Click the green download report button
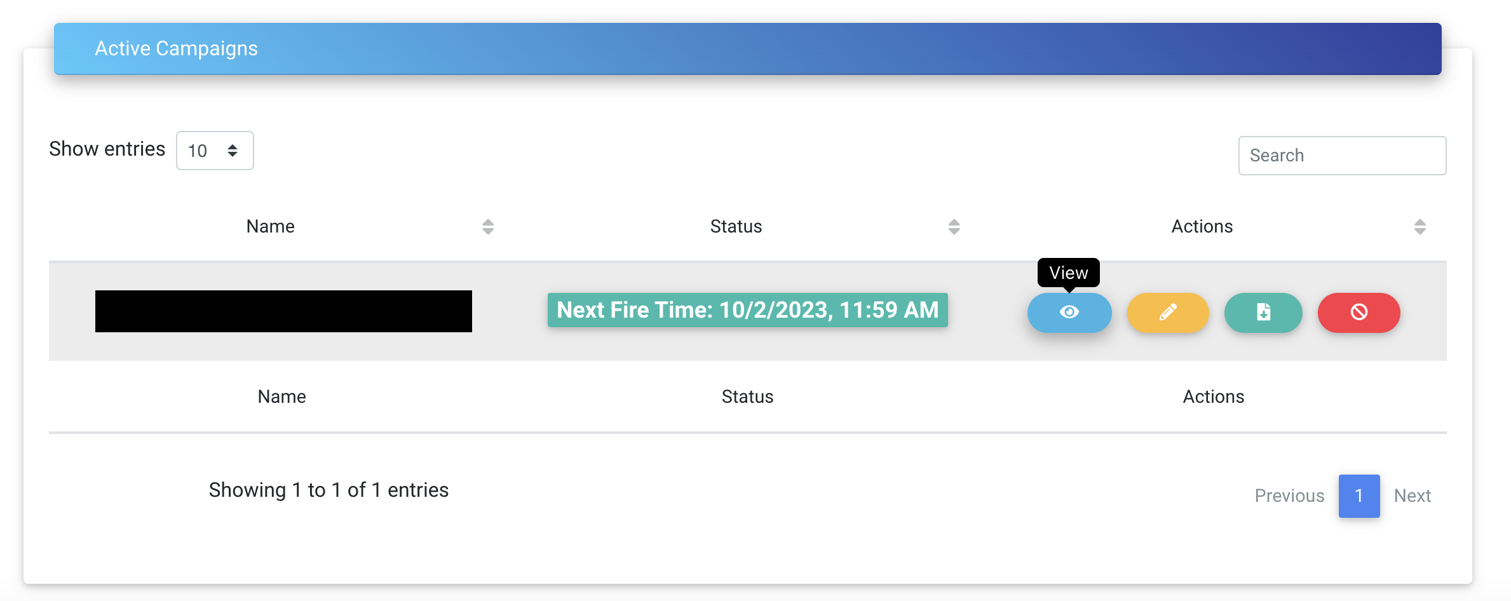This screenshot has width=1511, height=601. click(x=1263, y=312)
